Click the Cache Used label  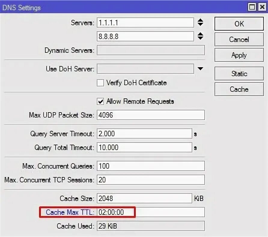click(x=75, y=226)
